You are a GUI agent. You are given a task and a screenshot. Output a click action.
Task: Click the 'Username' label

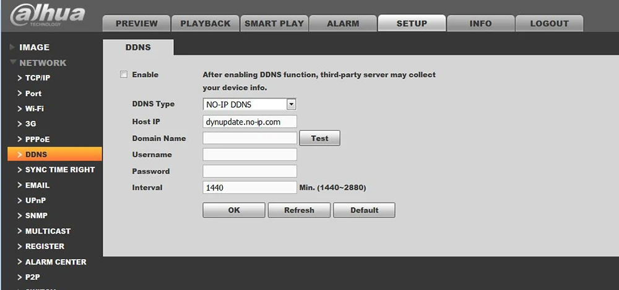pos(152,154)
